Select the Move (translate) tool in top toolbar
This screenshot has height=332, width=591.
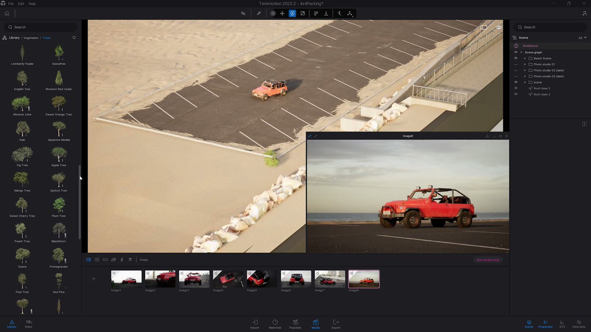tap(282, 13)
